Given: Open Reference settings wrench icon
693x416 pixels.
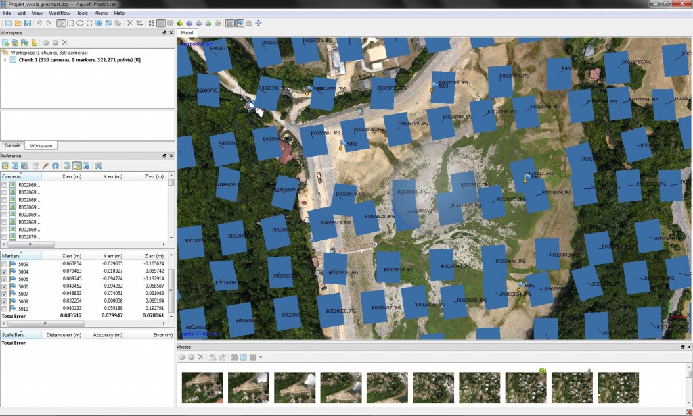Looking at the screenshot, I should click(98, 165).
